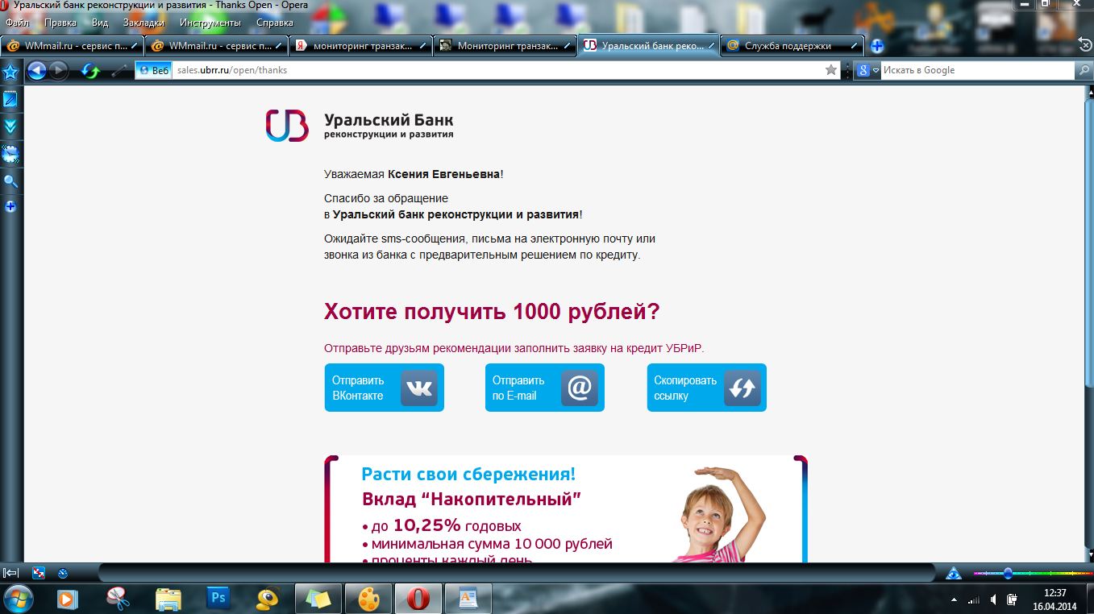Select the Уральский банк реко tab
Image resolution: width=1094 pixels, height=614 pixels.
click(x=650, y=46)
